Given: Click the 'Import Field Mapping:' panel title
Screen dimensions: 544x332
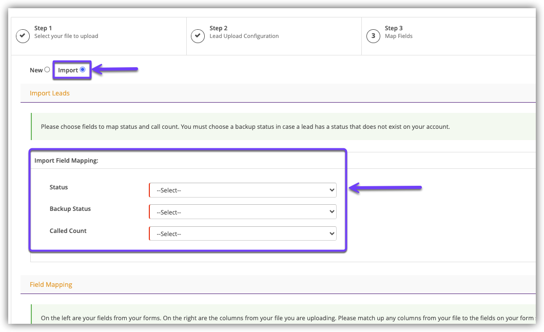Looking at the screenshot, I should (66, 161).
